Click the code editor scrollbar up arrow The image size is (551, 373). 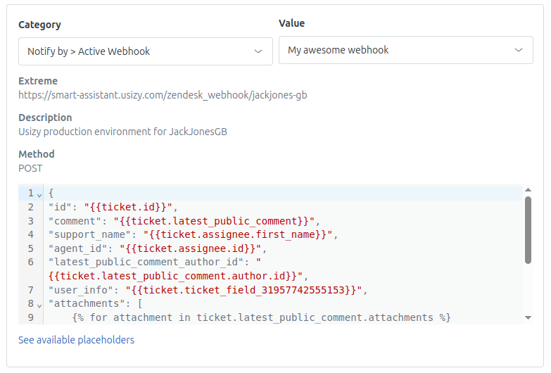[x=528, y=190]
